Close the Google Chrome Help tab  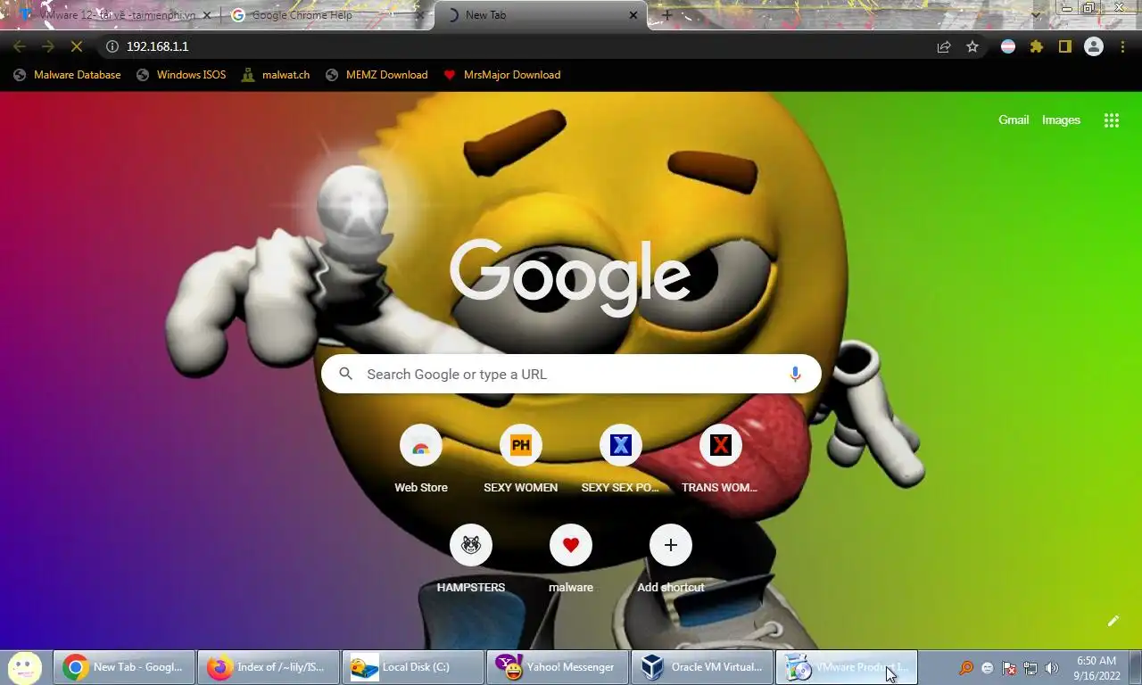point(420,15)
